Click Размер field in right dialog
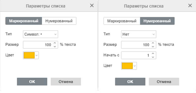The height and width of the screenshot is (93, 196). (x=139, y=45)
